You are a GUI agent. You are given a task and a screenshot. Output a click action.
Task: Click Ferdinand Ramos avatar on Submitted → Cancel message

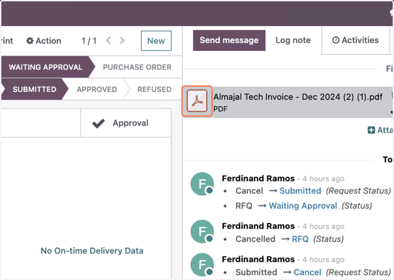point(202,265)
